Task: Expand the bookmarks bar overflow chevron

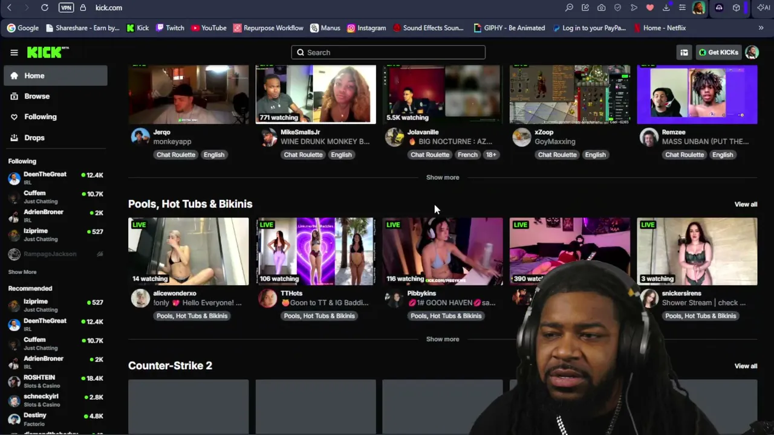Action: (x=761, y=28)
